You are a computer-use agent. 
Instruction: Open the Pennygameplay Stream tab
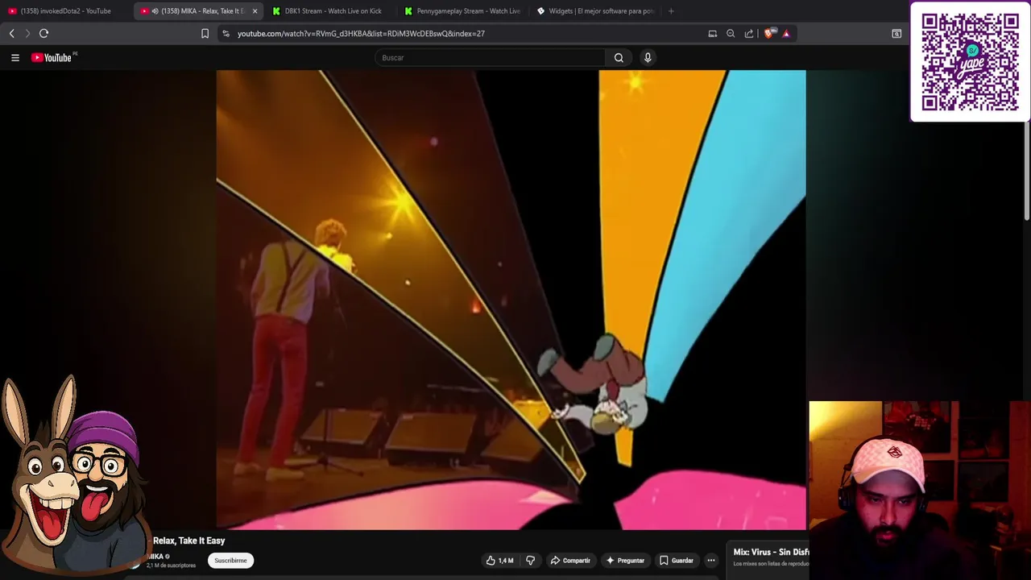pyautogui.click(x=462, y=11)
